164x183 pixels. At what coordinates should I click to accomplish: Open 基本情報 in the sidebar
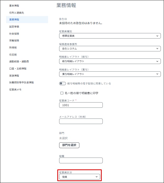(x=14, y=6)
